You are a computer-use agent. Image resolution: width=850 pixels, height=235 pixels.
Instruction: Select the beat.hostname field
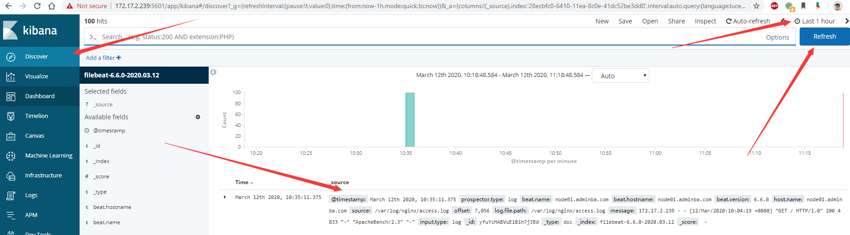[x=112, y=207]
